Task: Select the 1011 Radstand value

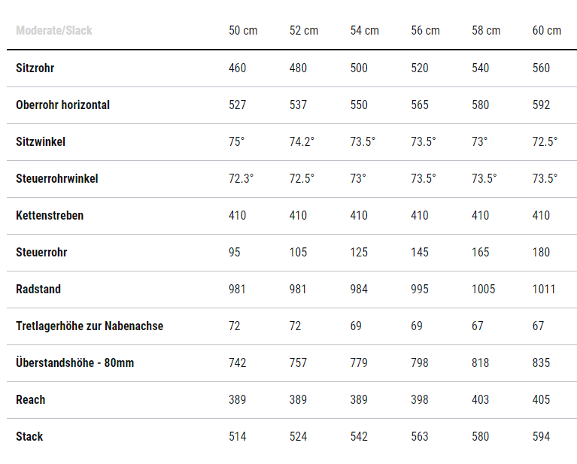Action: 544,290
